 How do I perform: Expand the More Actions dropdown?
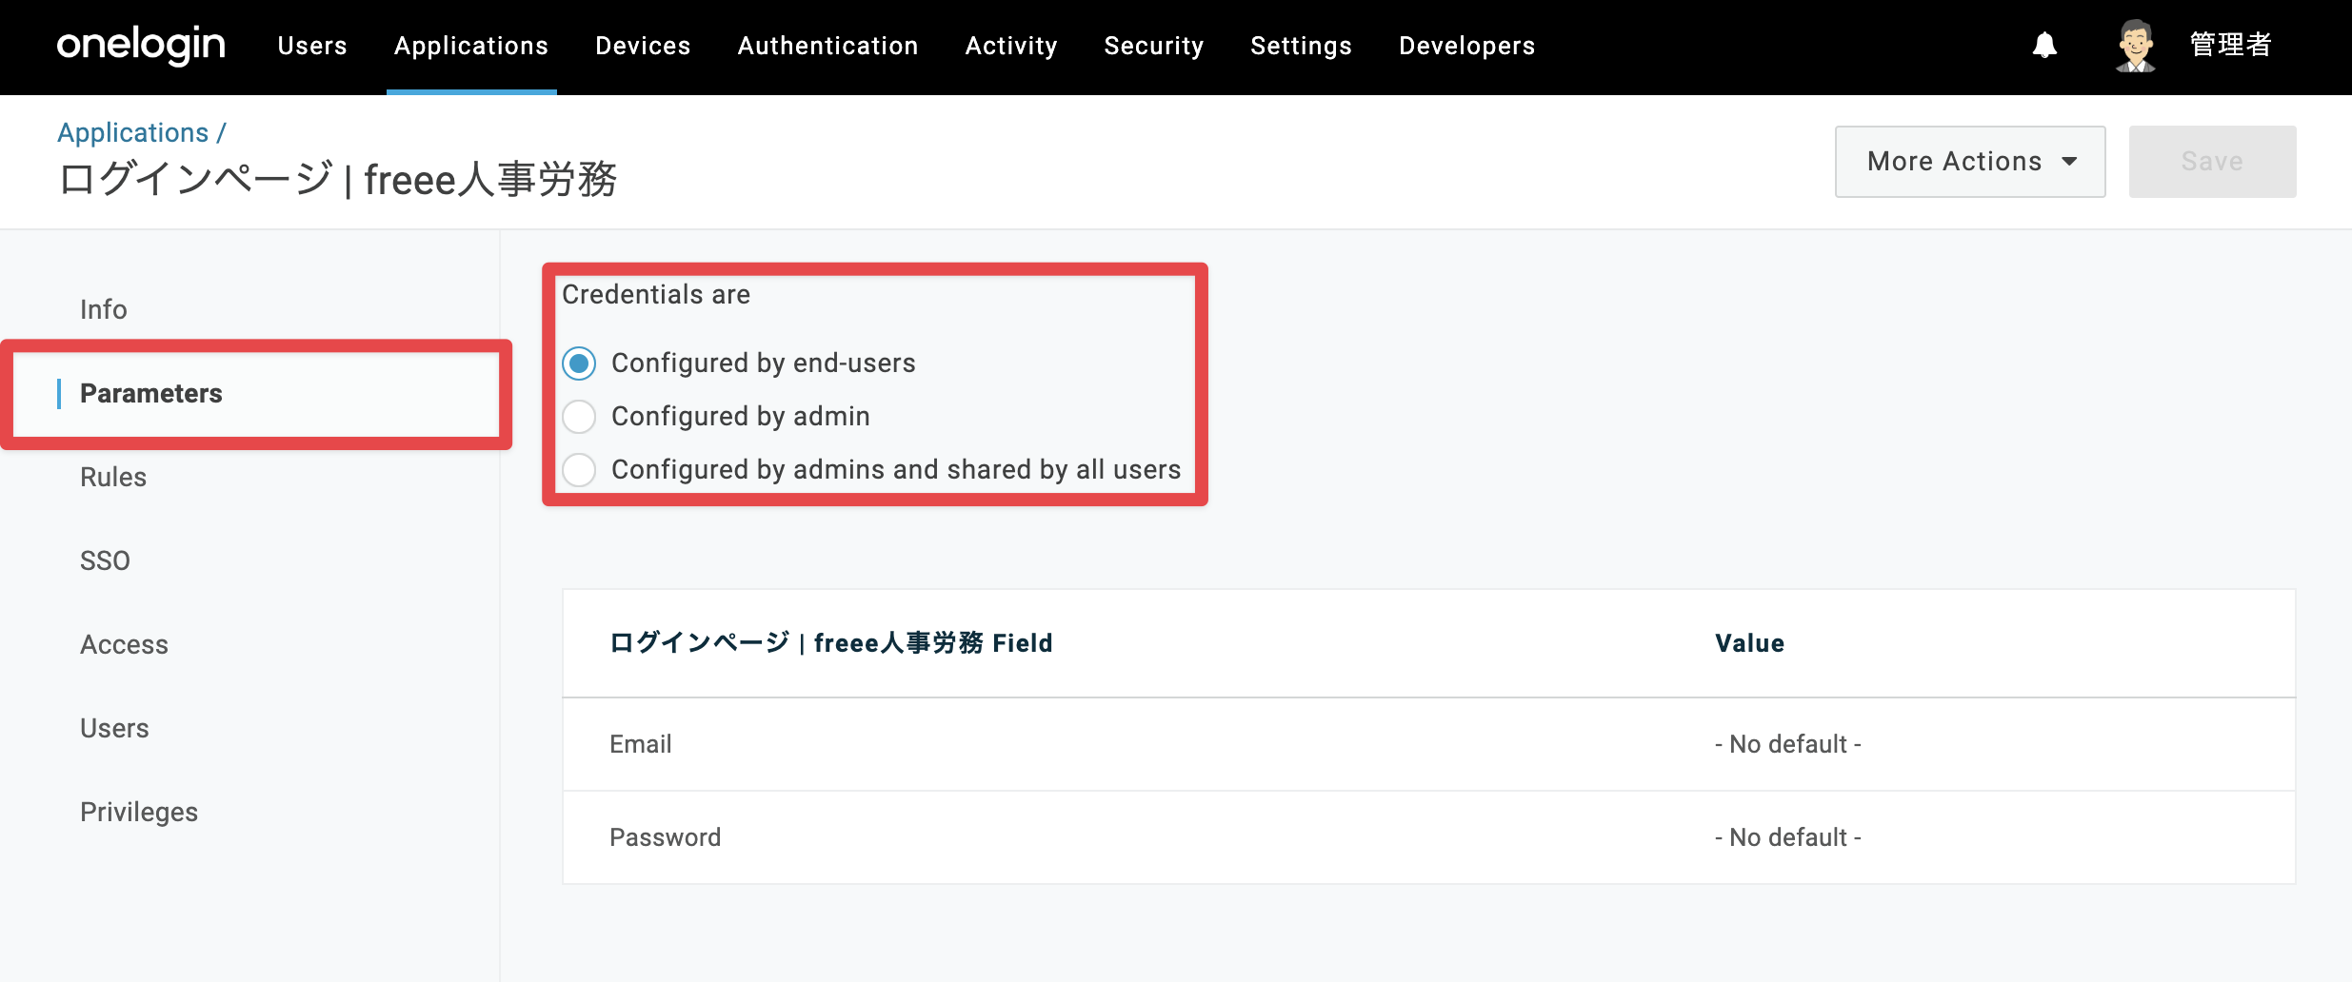tap(1970, 162)
